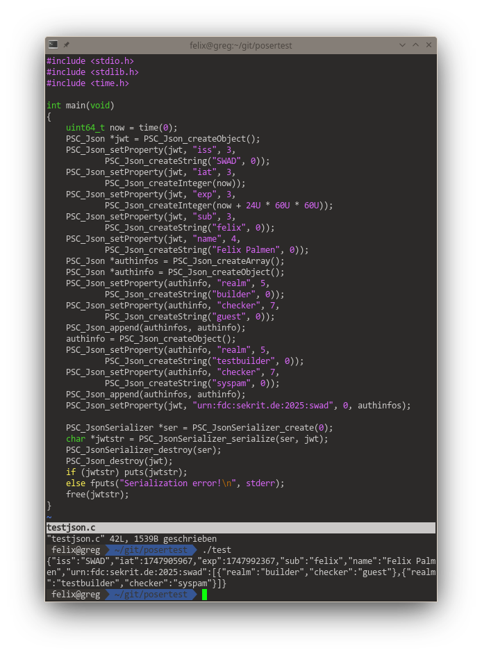Screen dimensions: 482x655
Task: Click the window title felix@greg:~/git/posertest
Action: (x=240, y=46)
